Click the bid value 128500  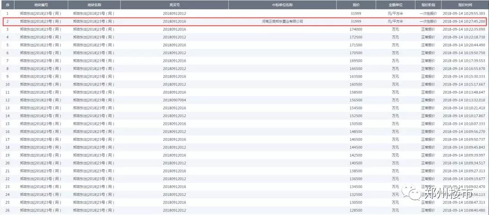pos(356,210)
